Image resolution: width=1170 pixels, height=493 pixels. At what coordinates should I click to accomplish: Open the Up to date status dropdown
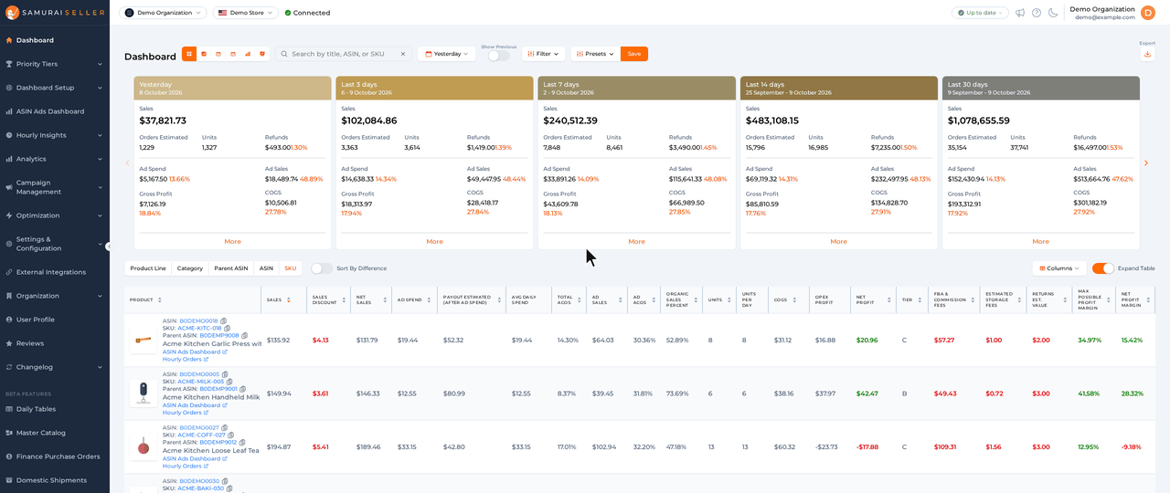(x=980, y=13)
